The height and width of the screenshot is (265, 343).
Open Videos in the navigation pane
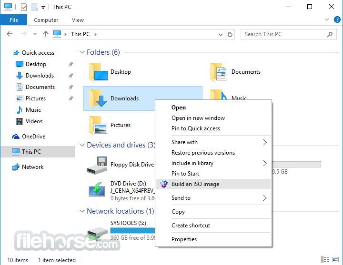(x=29, y=121)
